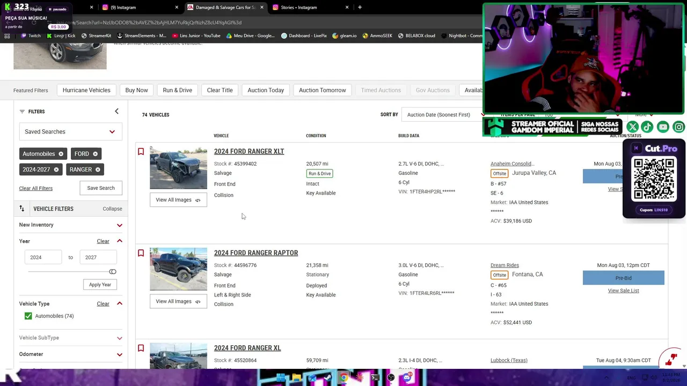Remove the FORD filter chip

pyautogui.click(x=95, y=154)
